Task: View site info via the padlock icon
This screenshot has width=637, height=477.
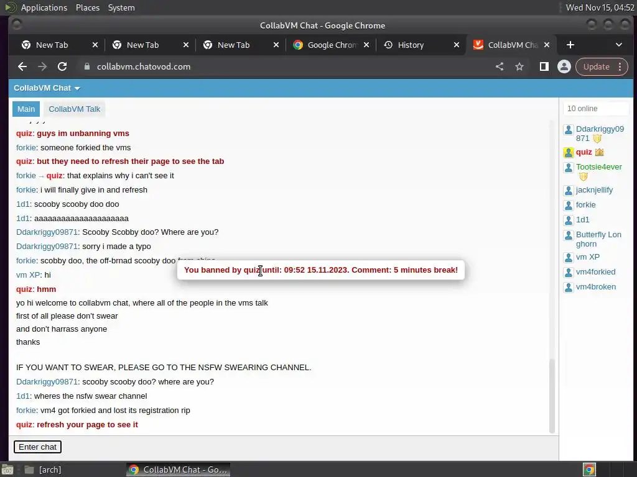Action: pos(86,66)
